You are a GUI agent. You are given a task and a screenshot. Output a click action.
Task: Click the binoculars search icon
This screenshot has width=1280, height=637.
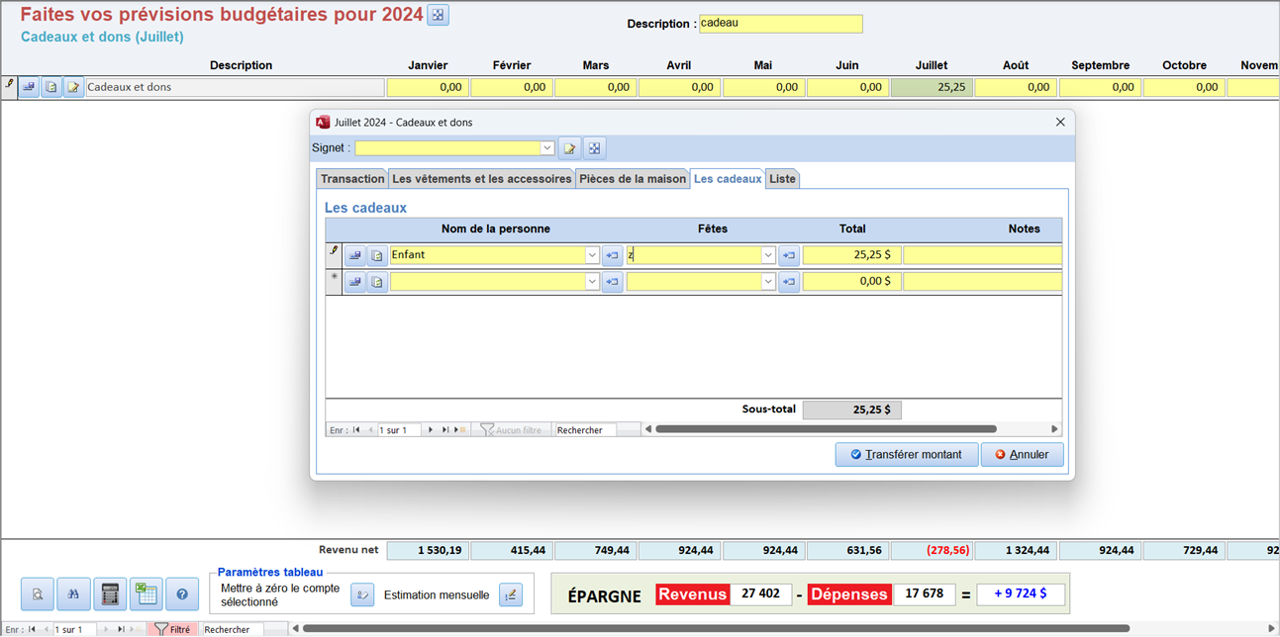pos(73,594)
